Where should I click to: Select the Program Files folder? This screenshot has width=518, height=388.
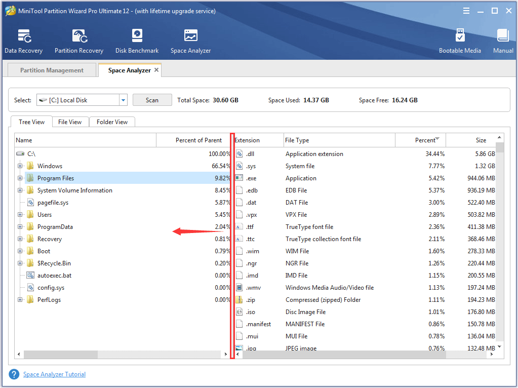tap(57, 178)
